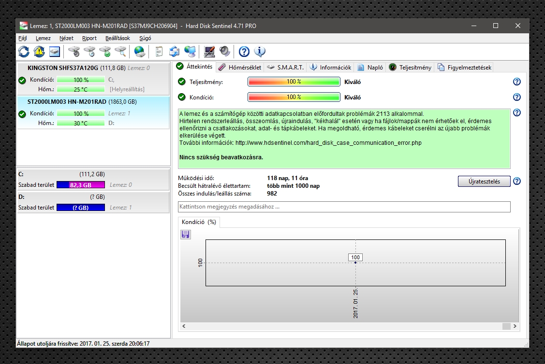
Task: Click the disk with magnifier toolbar icon
Action: (120, 52)
